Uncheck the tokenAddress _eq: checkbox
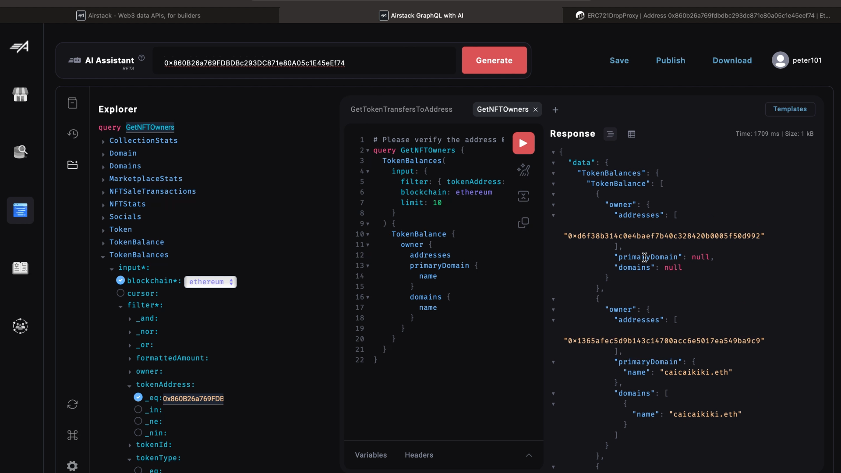This screenshot has height=473, width=841. pyautogui.click(x=138, y=397)
